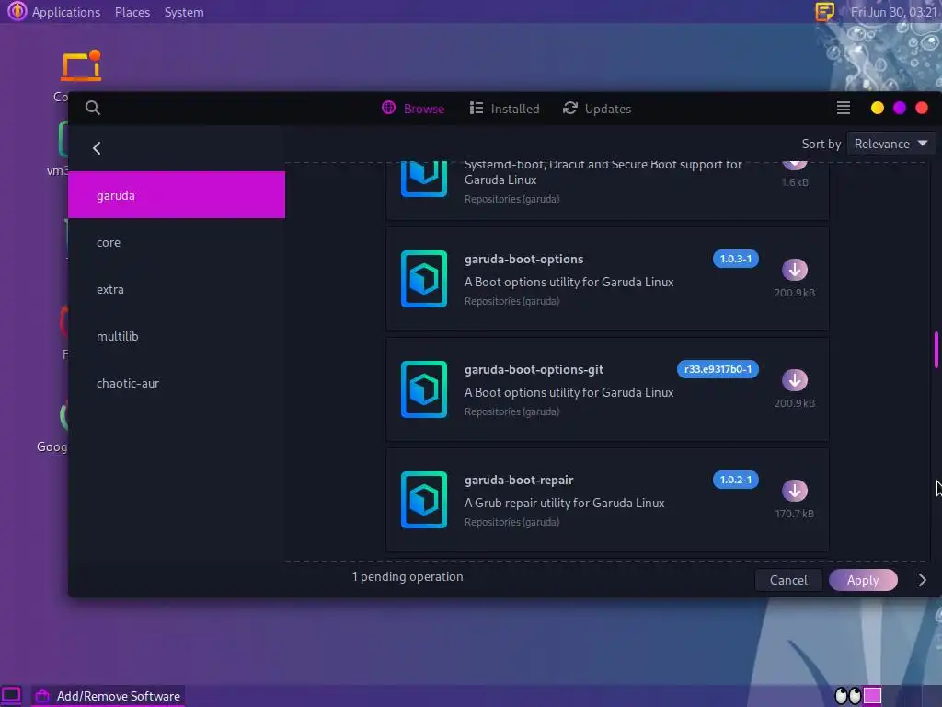Click the garuda-boot-repair package icon
942x707 pixels.
424,500
